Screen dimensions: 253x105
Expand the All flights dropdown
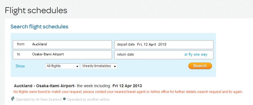pos(63,66)
